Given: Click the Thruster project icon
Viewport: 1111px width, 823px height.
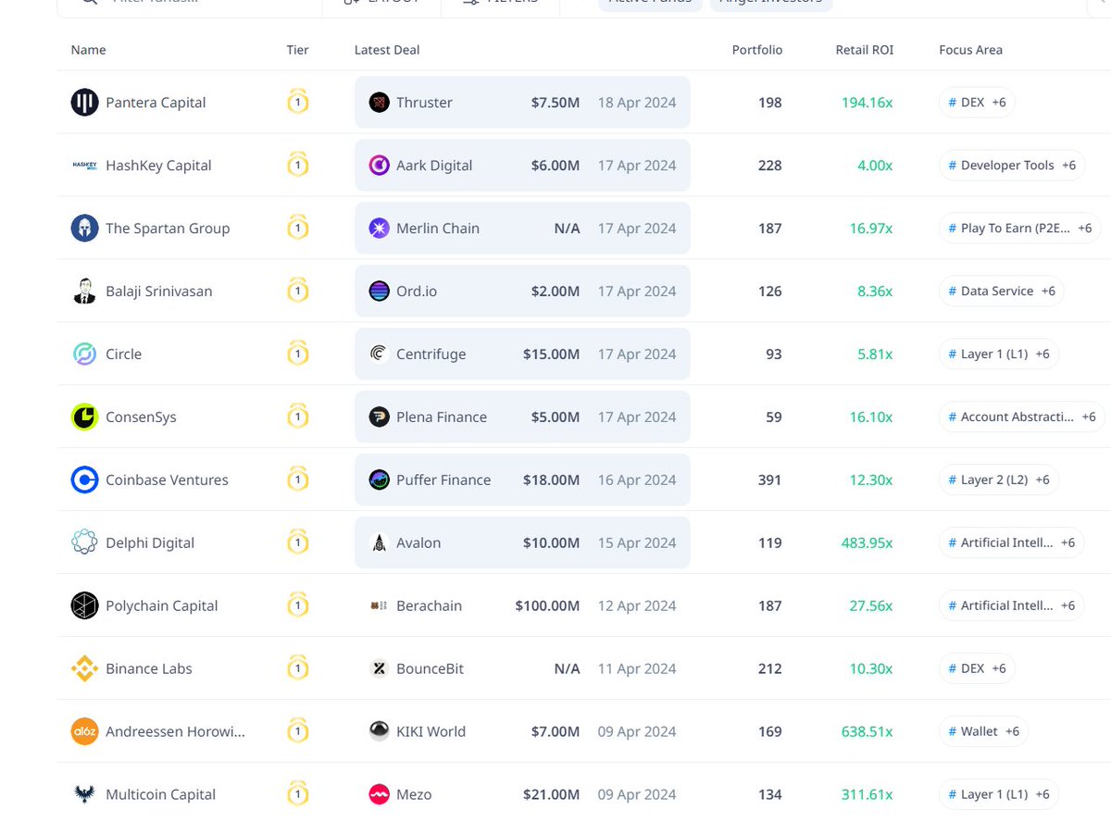Looking at the screenshot, I should (379, 103).
